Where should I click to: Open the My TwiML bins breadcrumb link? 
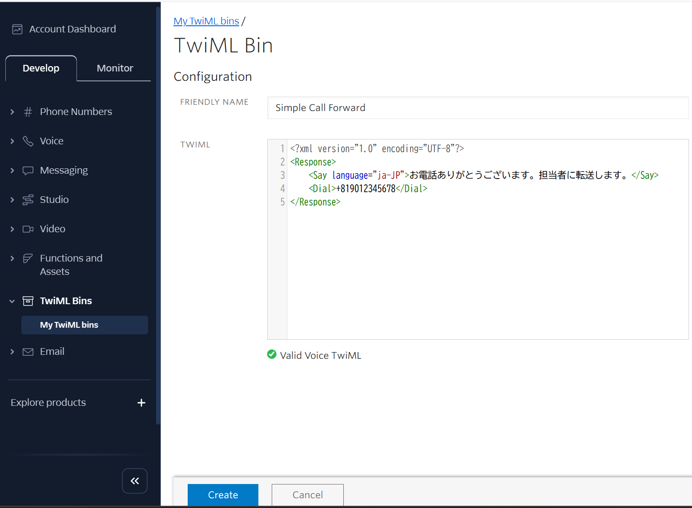[x=206, y=21]
